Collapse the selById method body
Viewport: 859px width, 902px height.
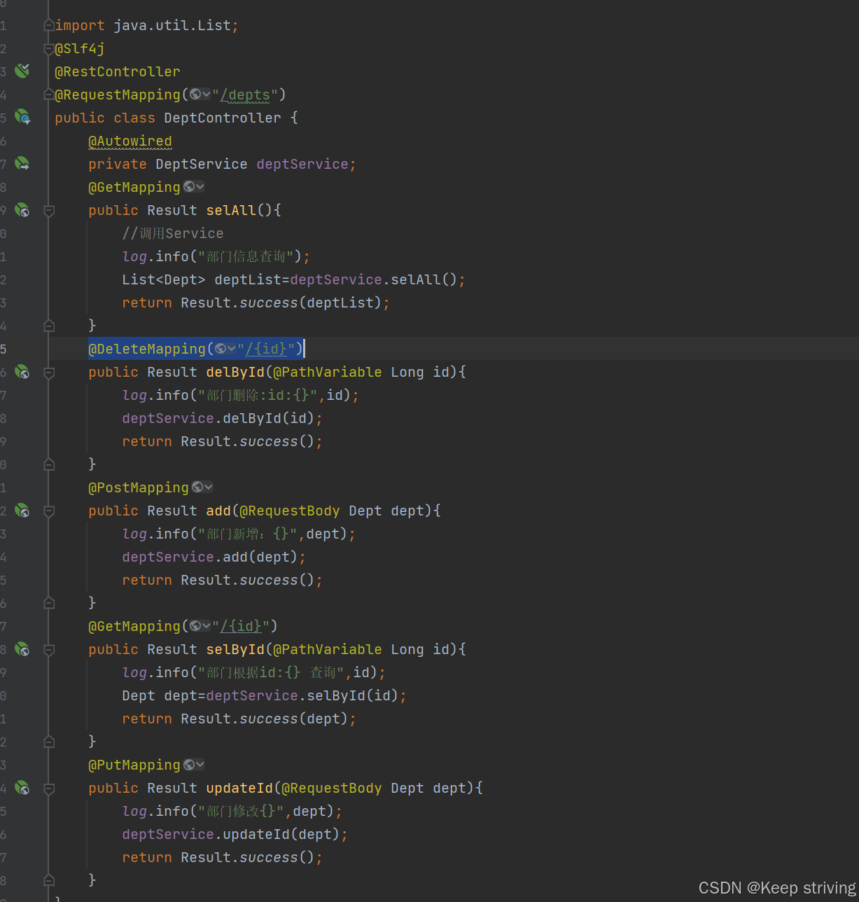49,649
